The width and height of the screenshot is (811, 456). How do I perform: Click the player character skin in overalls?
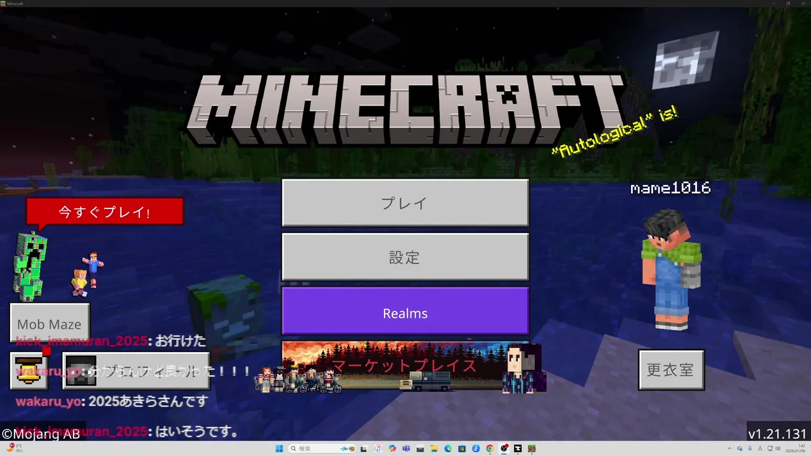[x=672, y=269]
